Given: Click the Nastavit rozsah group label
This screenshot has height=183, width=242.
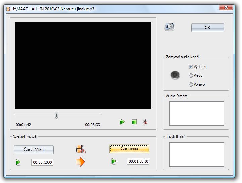Looking at the screenshot, I should tap(25, 137).
